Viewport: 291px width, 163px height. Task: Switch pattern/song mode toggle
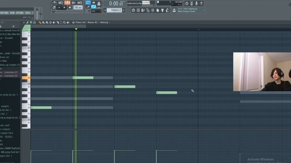(x=54, y=8)
